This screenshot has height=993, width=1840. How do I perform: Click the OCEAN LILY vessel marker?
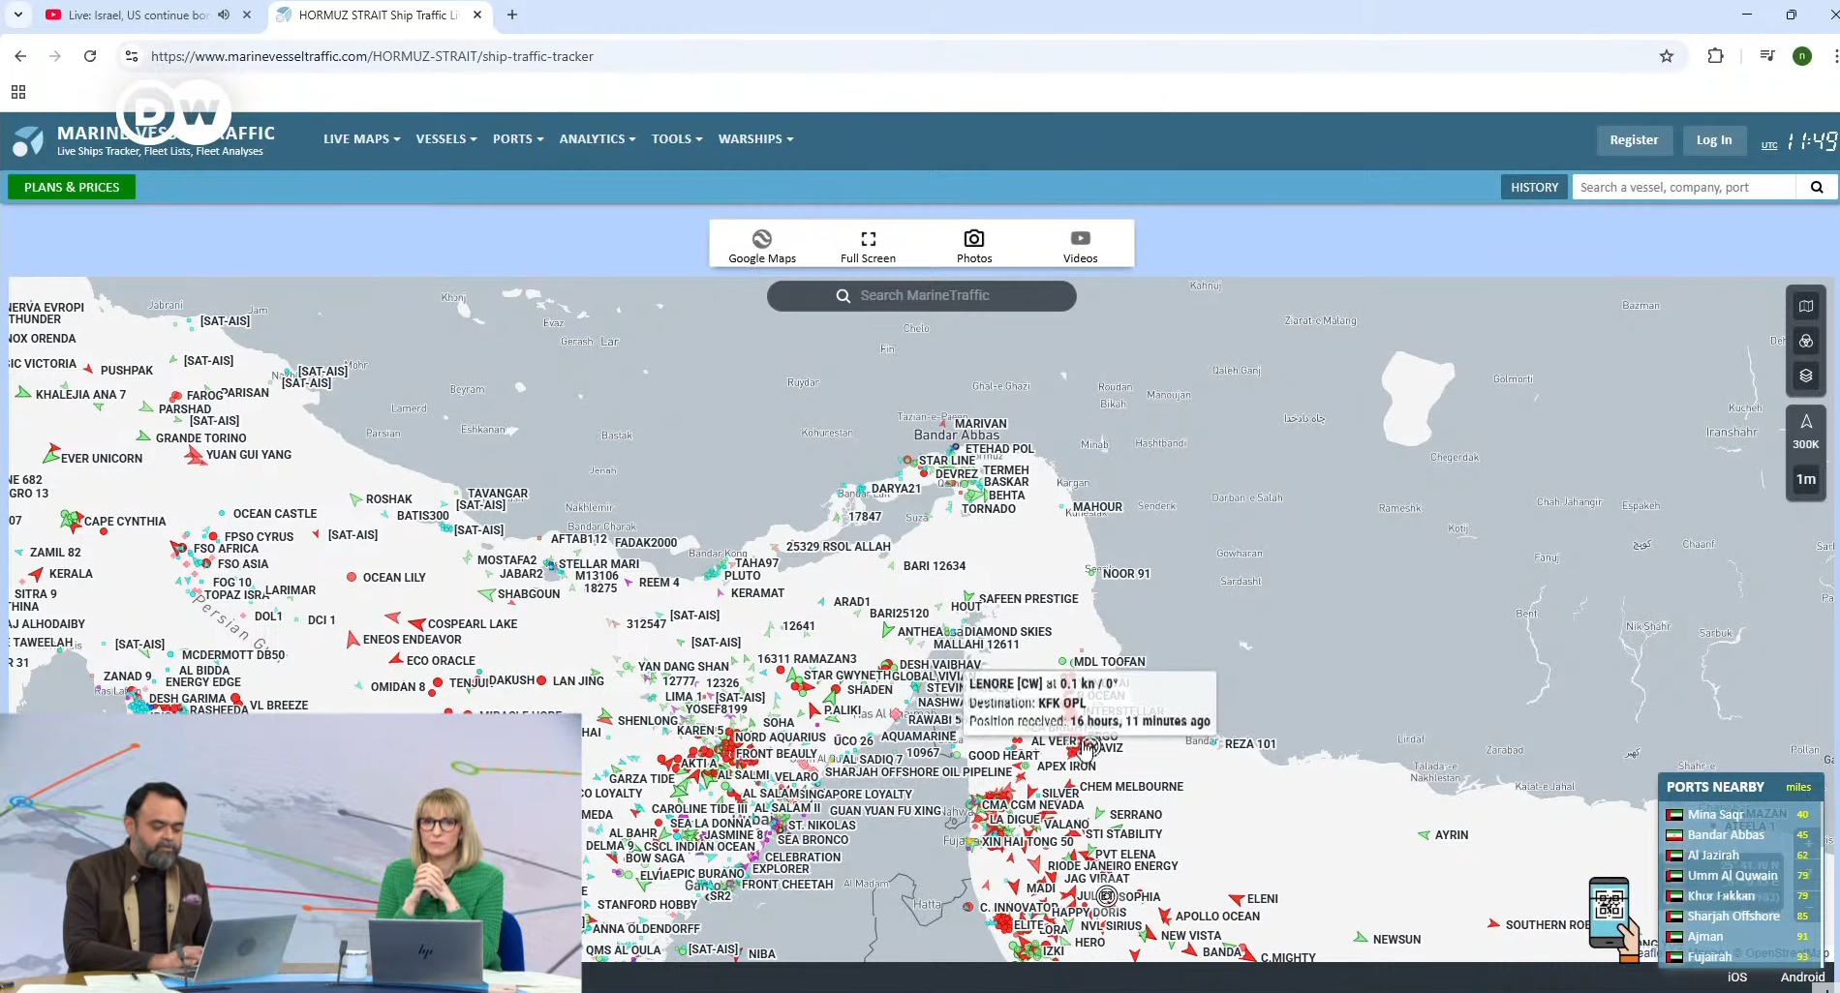352,577
